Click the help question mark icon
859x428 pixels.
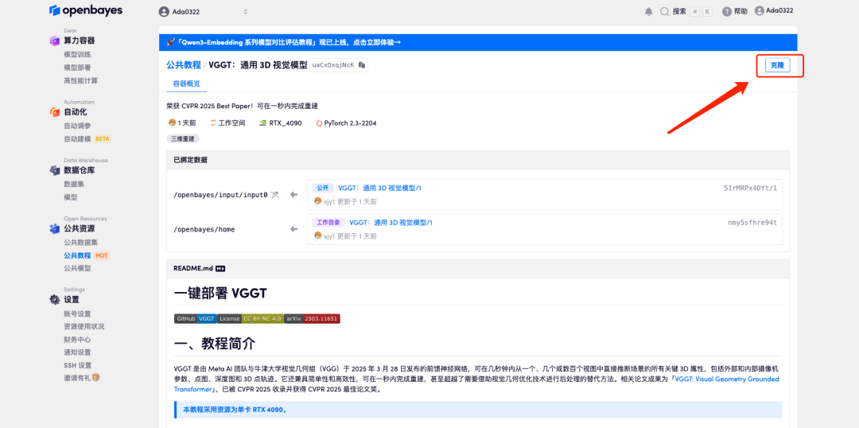click(x=726, y=11)
